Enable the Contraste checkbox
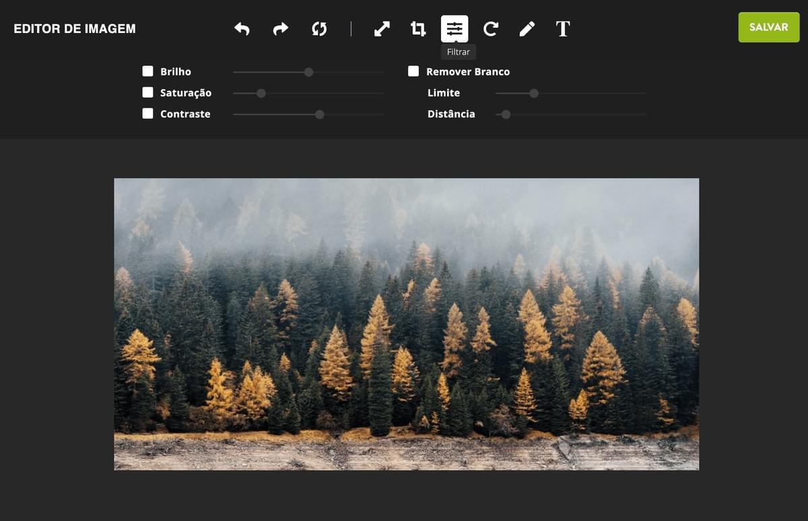 pyautogui.click(x=148, y=114)
